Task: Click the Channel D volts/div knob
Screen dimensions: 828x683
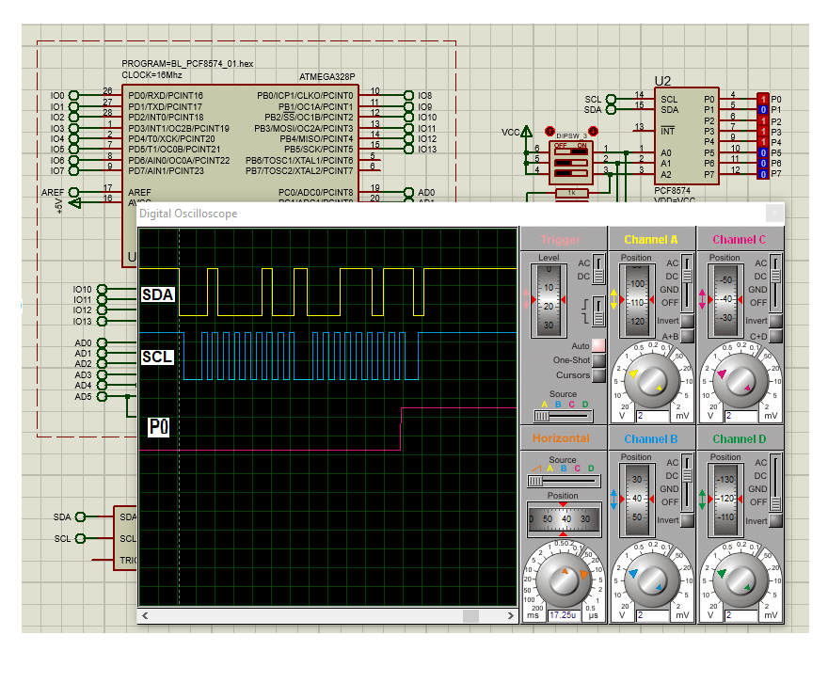Action: [x=740, y=580]
